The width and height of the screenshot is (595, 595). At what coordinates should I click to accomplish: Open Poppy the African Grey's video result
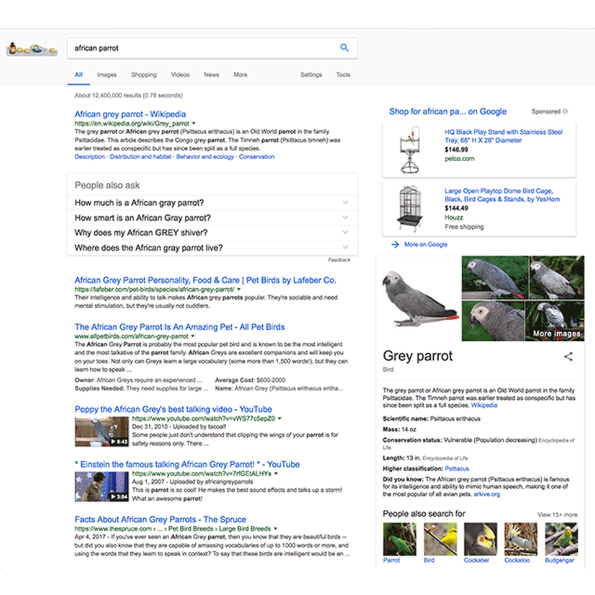pos(173,410)
